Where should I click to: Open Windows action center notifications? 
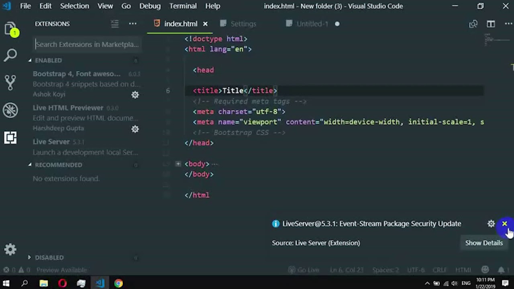[505, 283]
